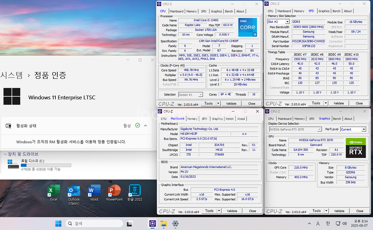373x230 pixels.
Task: Click the NVIDIA GeForce RTX logo
Action: pos(356,148)
